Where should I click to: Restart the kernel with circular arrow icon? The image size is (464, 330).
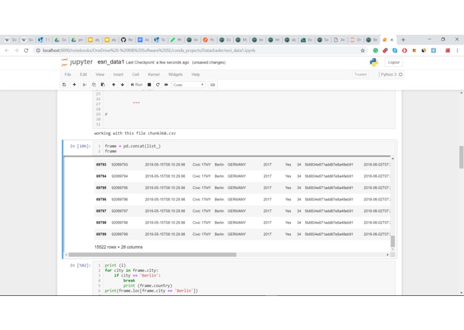pyautogui.click(x=158, y=85)
